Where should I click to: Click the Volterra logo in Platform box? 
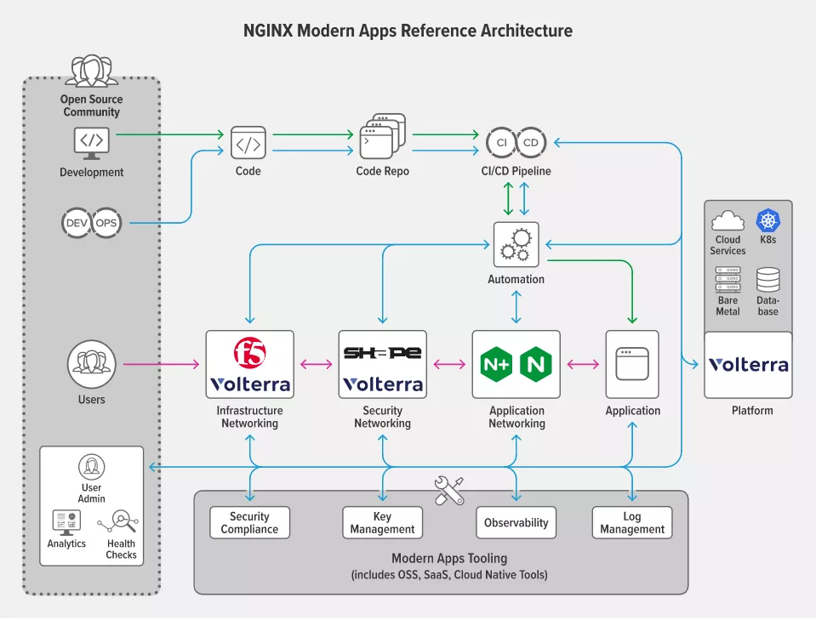[x=748, y=365]
